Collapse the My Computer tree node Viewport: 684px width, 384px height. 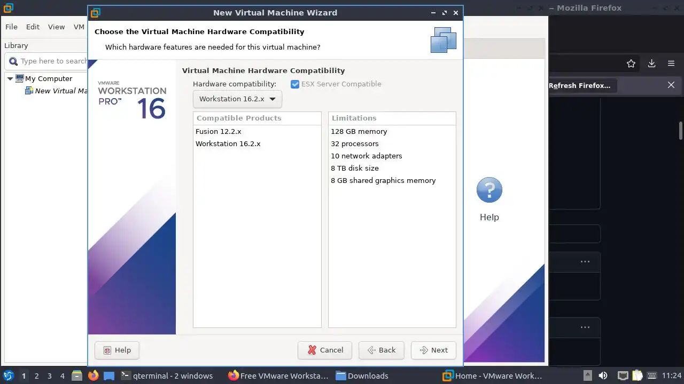click(10, 78)
